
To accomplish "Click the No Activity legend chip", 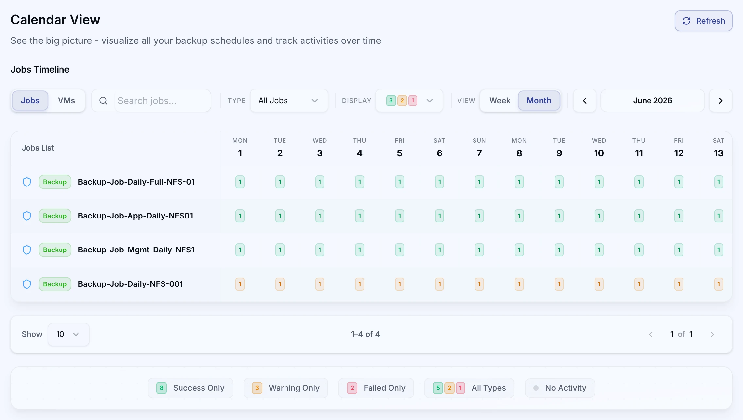I will coord(560,388).
